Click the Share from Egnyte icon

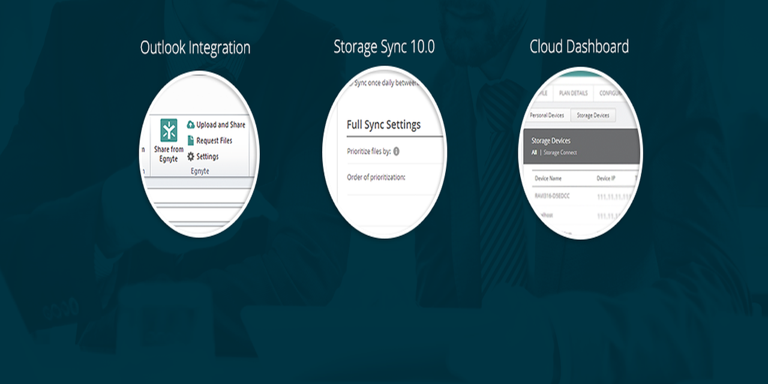(x=169, y=130)
